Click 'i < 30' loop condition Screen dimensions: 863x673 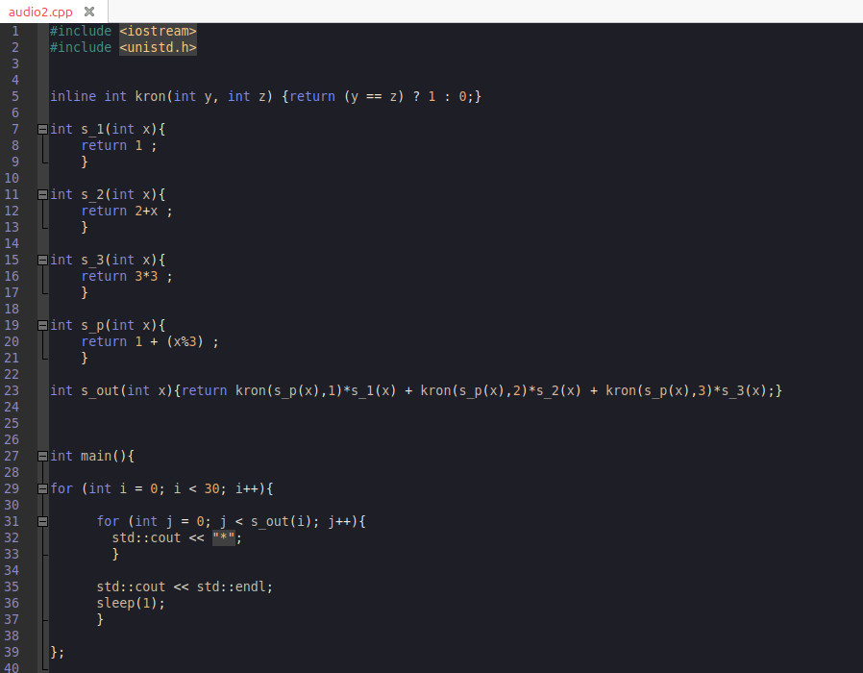click(196, 489)
